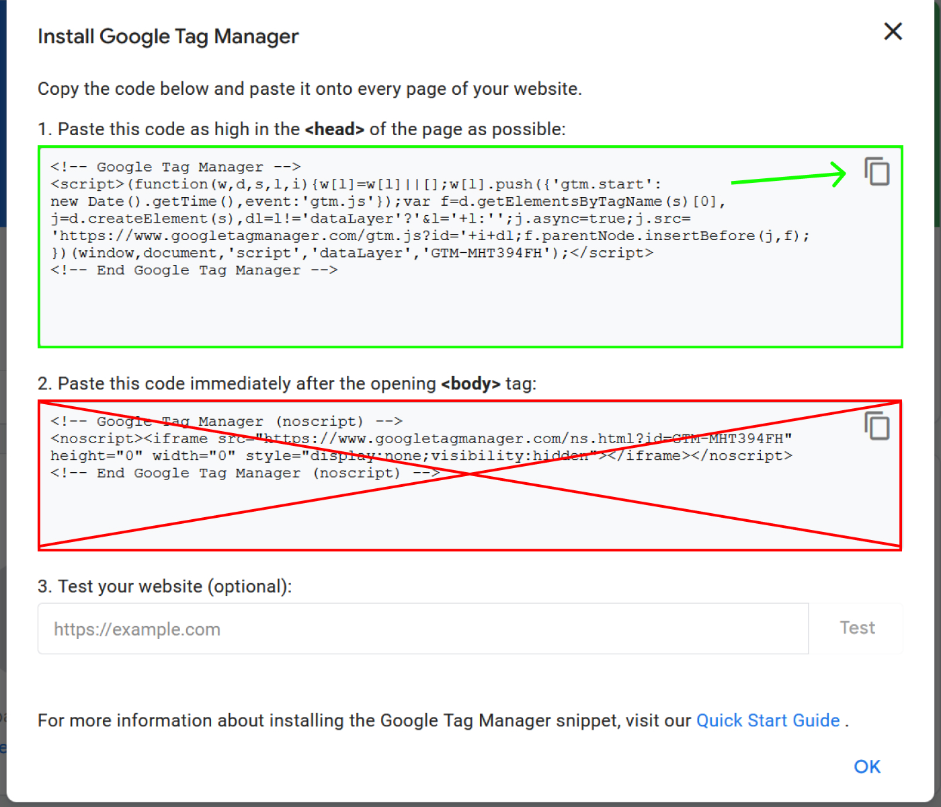Click "Copy the code below and paste" instruction
941x807 pixels.
point(310,89)
